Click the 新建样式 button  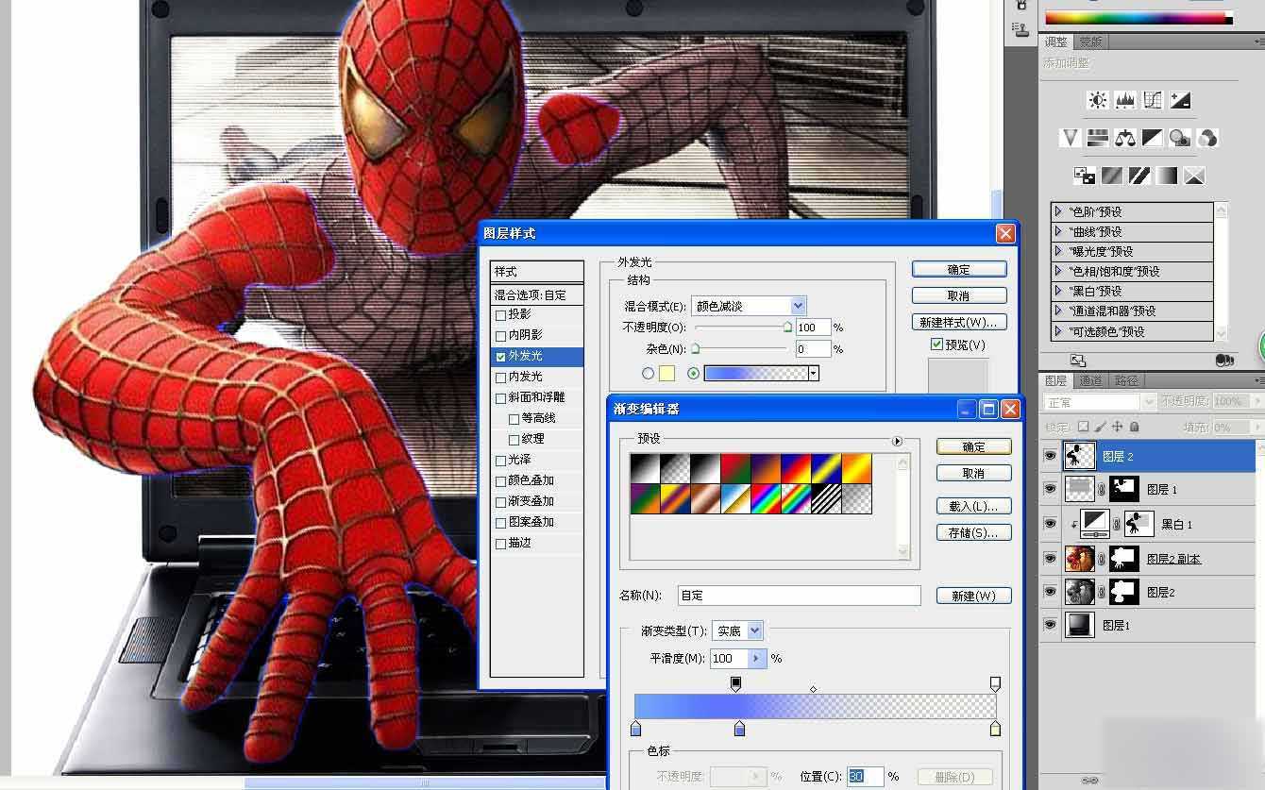959,322
